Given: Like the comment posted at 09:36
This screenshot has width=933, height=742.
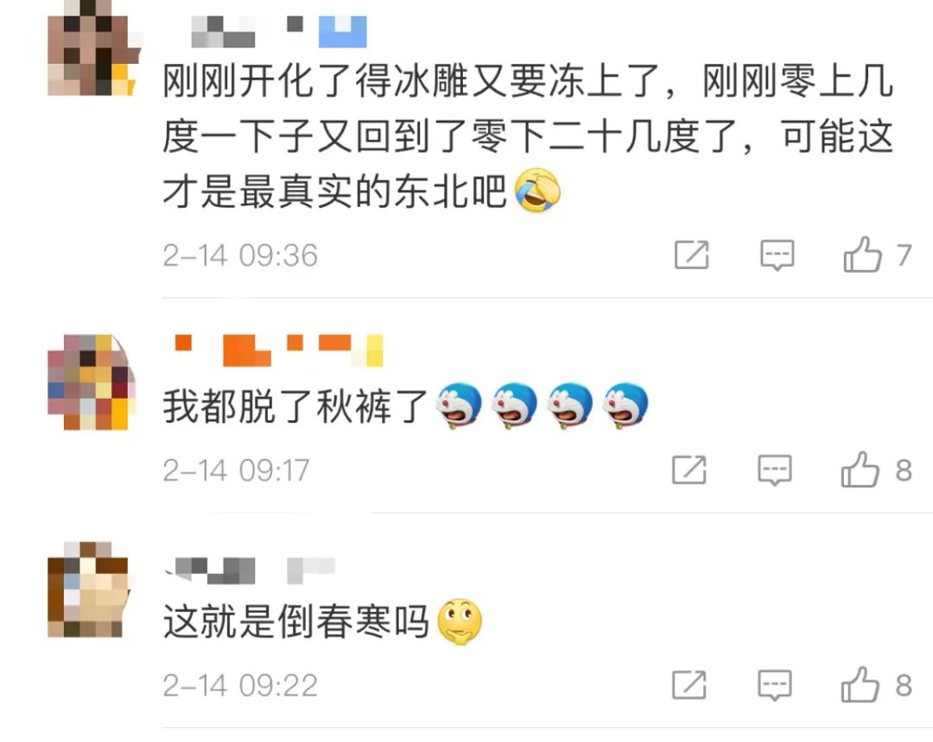Looking at the screenshot, I should (862, 255).
